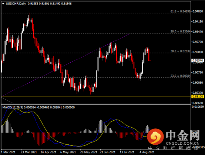Click the latest red candlestick
Screen dimensions: 205x155
[150, 60]
